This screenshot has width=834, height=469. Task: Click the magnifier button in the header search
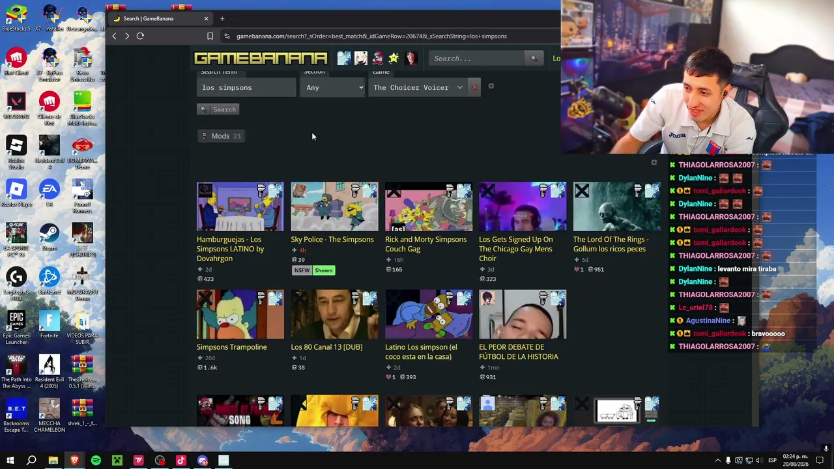[x=534, y=59]
